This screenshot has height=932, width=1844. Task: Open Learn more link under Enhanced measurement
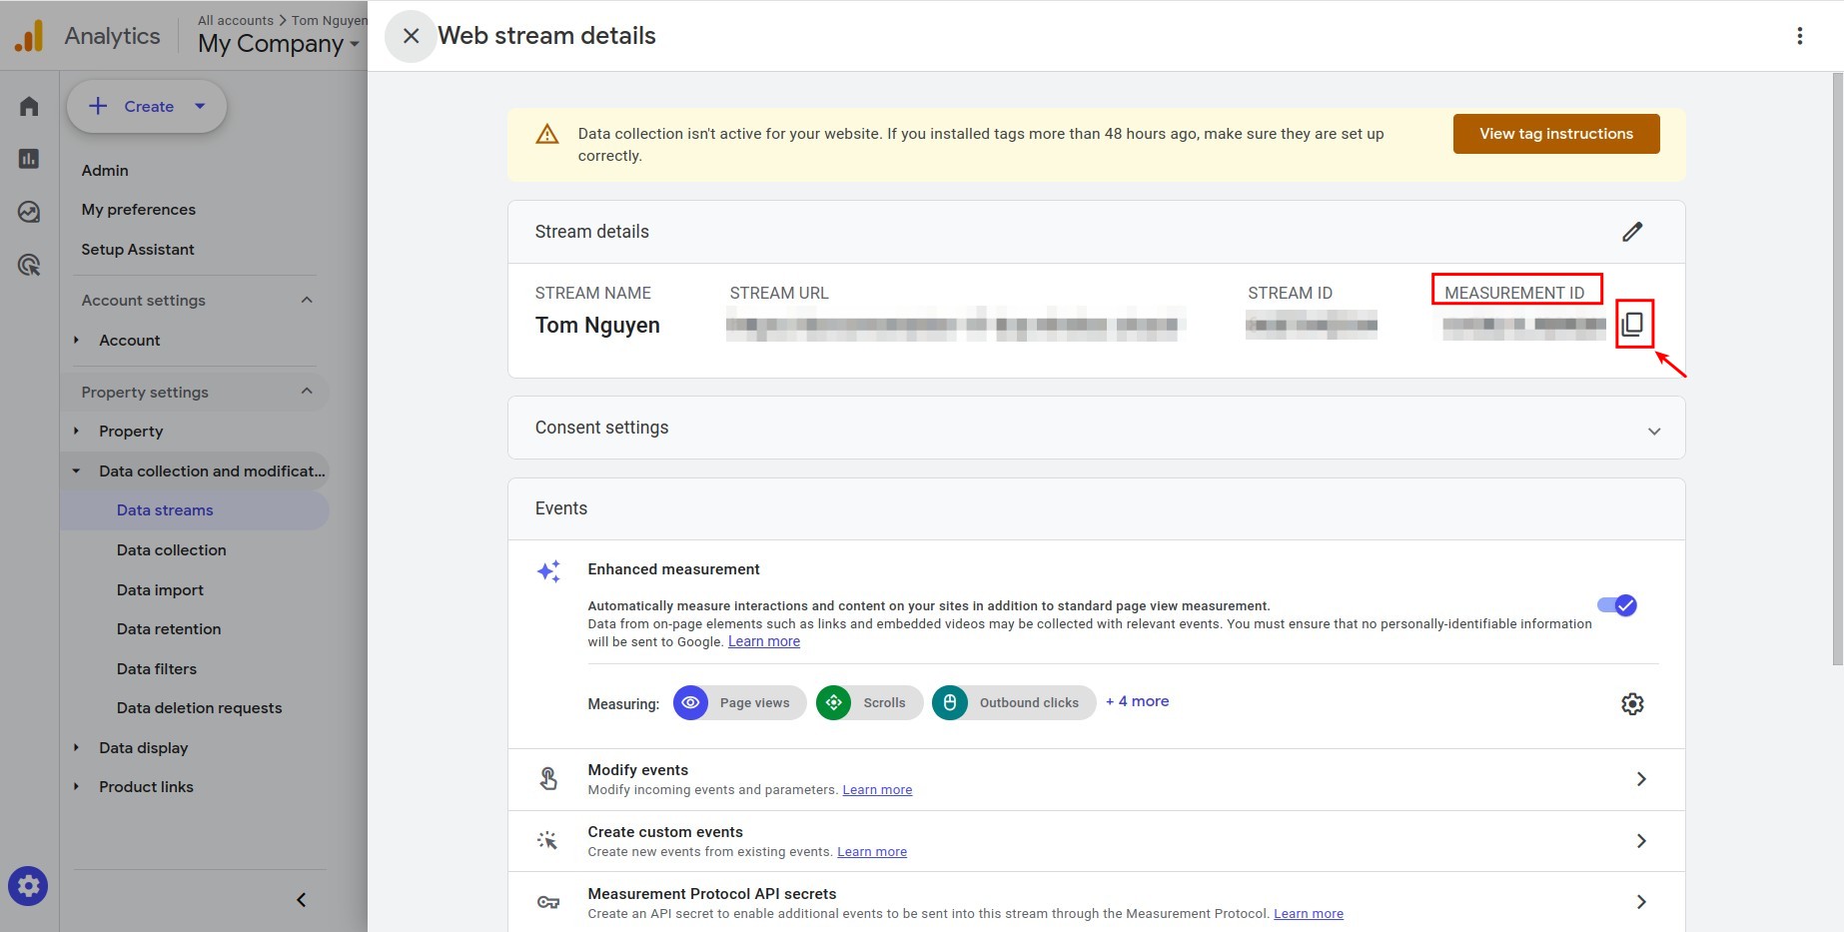click(x=764, y=641)
